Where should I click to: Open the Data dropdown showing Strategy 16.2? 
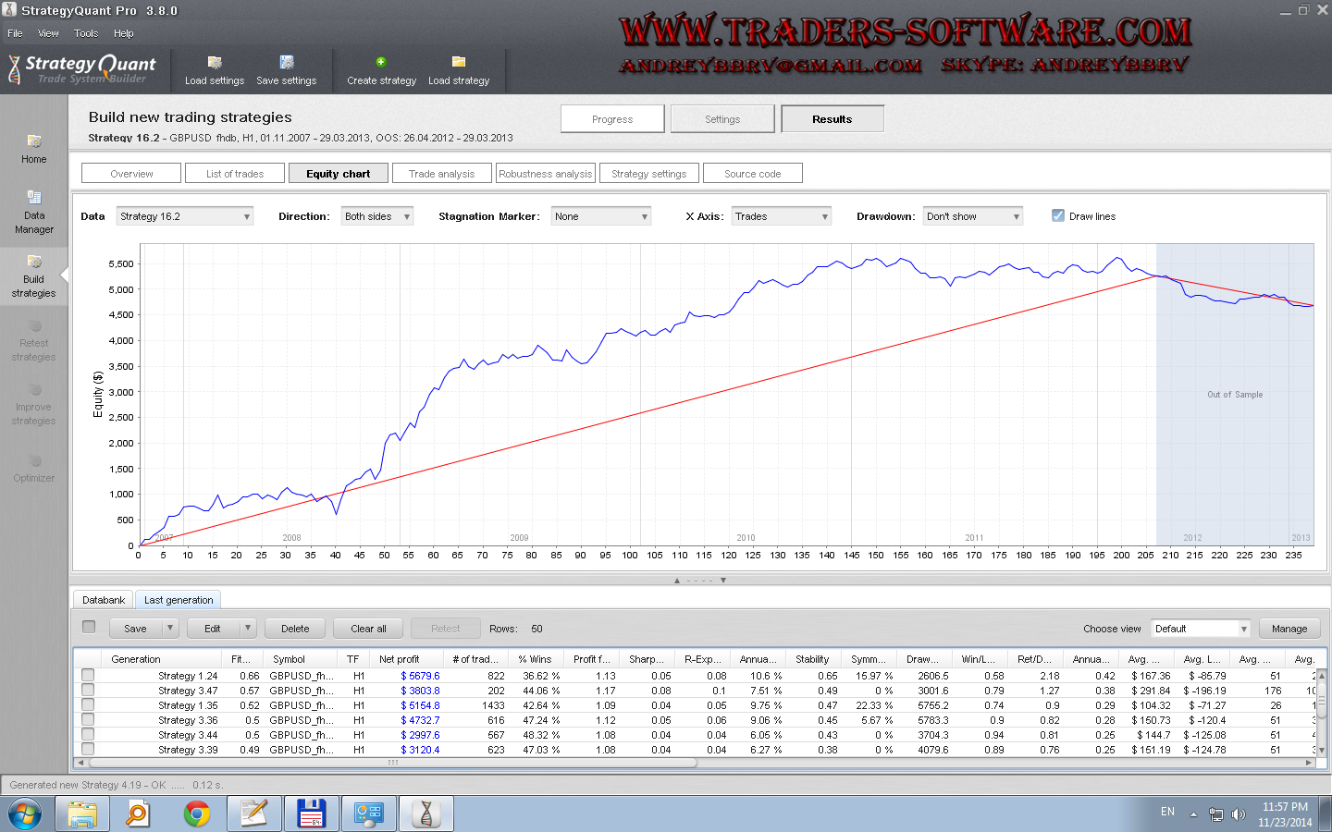(185, 216)
